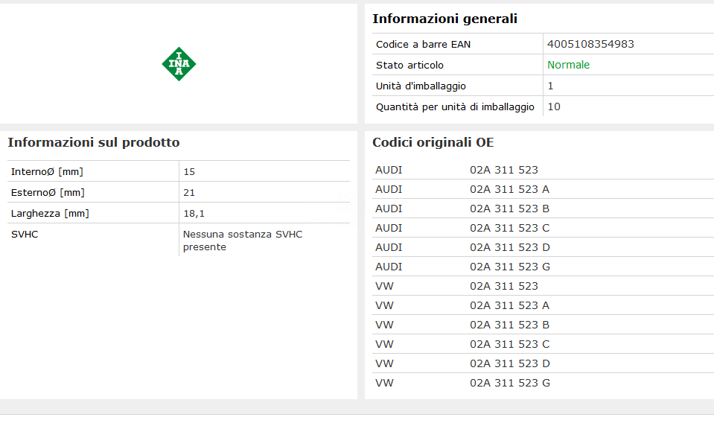This screenshot has height=423, width=714.
Task: Click the Quantità per unità di imballaggio label
Action: [x=455, y=106]
